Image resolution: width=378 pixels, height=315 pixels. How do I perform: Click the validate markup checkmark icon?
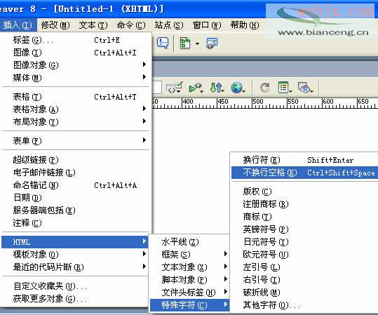click(175, 88)
